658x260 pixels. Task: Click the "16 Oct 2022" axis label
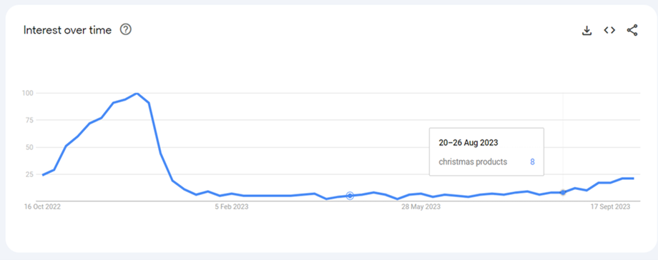pos(42,207)
